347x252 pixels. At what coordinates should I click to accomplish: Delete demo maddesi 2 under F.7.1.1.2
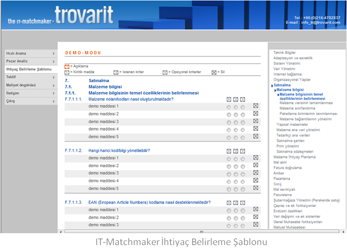pos(256,165)
